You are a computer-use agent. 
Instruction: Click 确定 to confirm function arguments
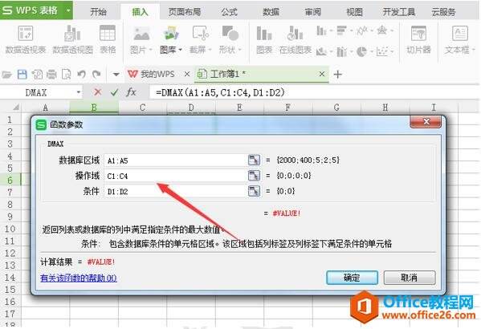352,278
